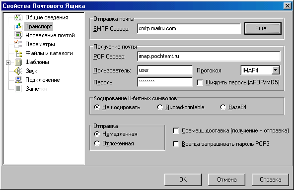
Task: Select Base64 encoding option
Action: pyautogui.click(x=223, y=107)
